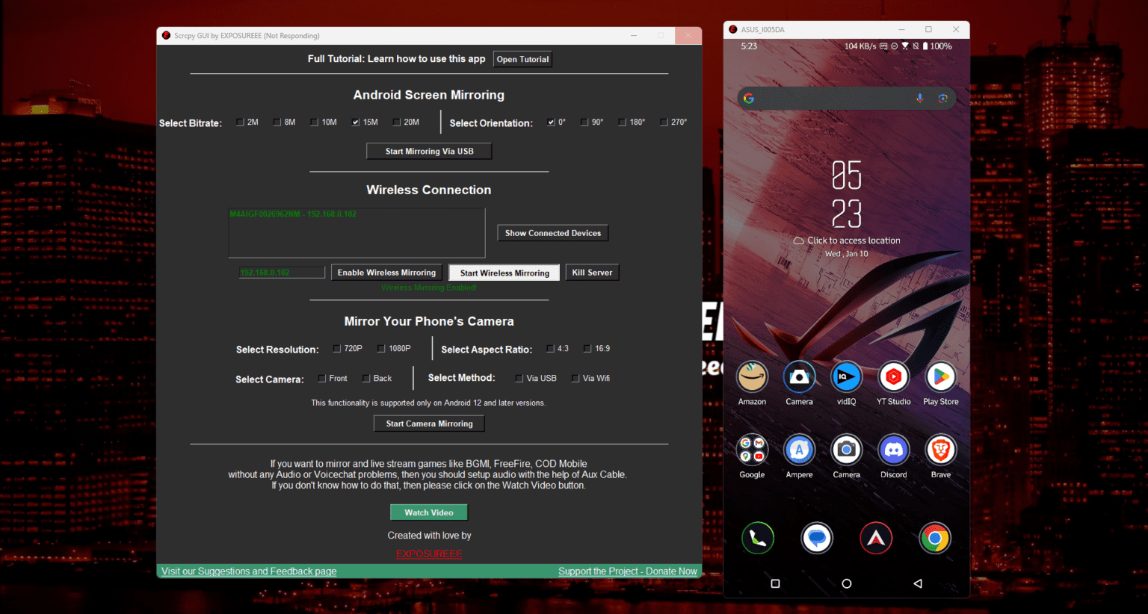
Task: Open the Amazon app on mirrored phone
Action: point(752,377)
